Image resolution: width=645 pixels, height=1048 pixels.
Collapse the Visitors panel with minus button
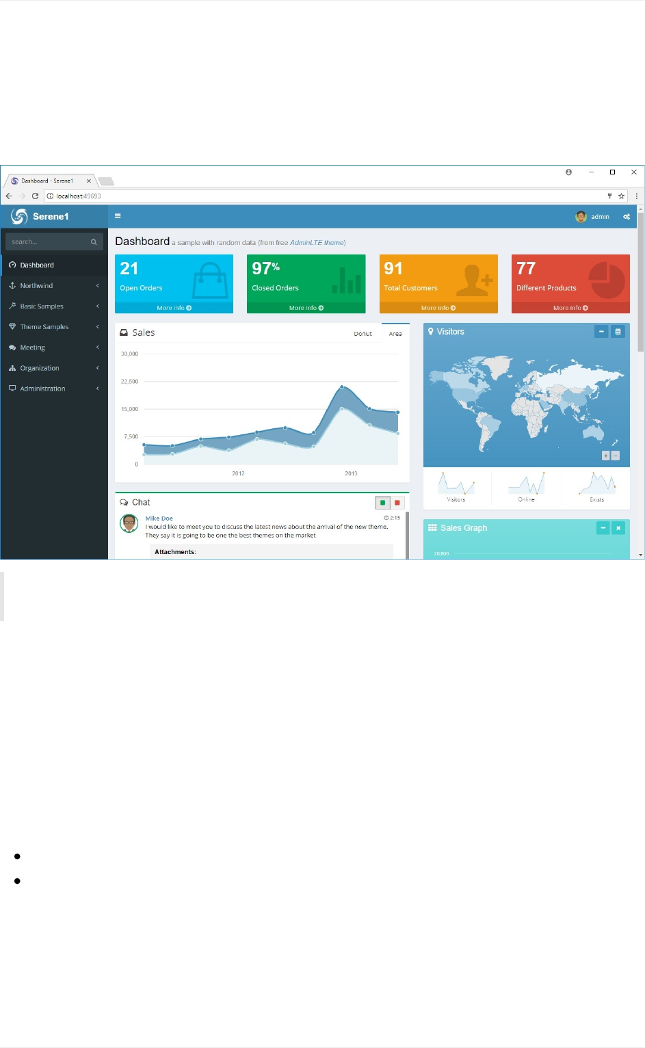[601, 332]
